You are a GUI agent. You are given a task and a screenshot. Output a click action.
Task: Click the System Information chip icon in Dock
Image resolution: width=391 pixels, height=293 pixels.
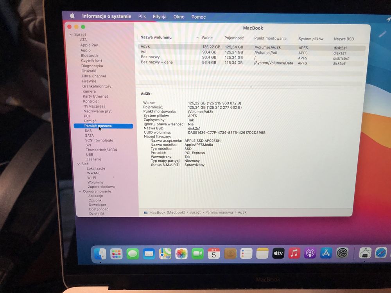tap(365, 253)
